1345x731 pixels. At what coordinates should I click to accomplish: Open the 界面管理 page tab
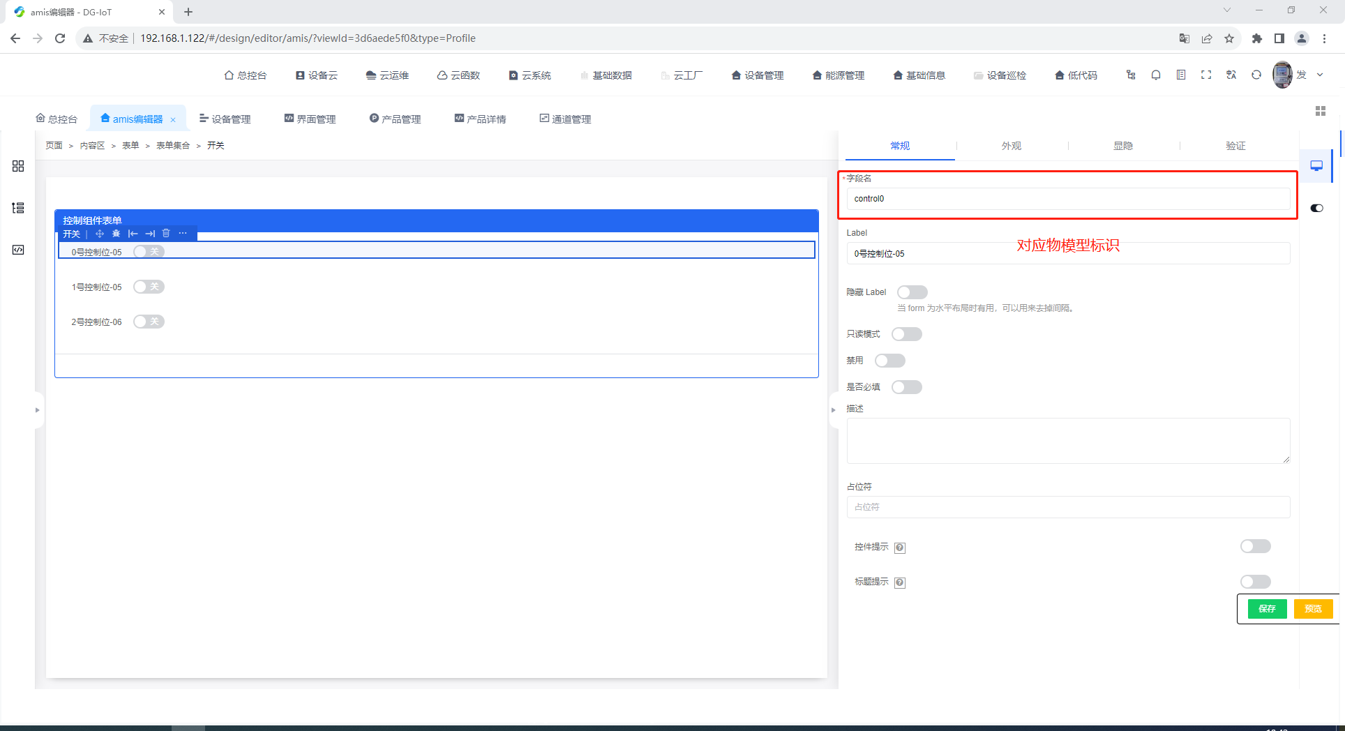(x=310, y=119)
